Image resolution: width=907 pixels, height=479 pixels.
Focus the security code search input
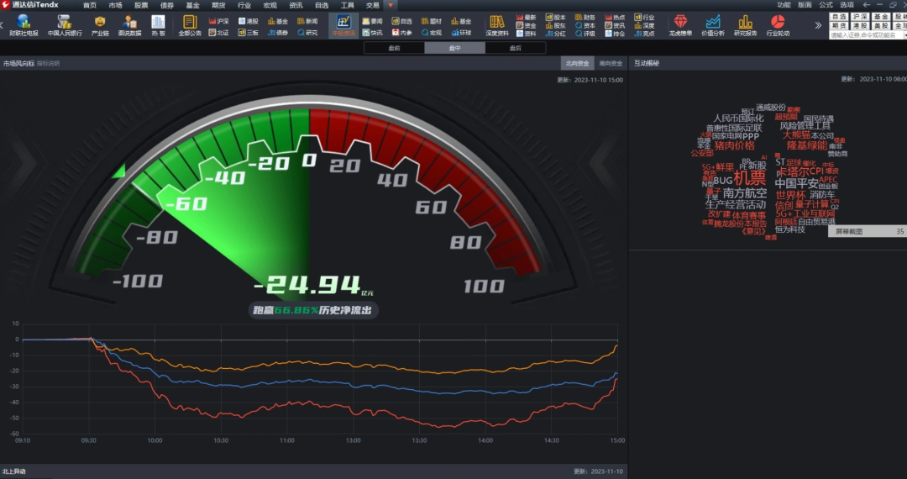point(866,35)
